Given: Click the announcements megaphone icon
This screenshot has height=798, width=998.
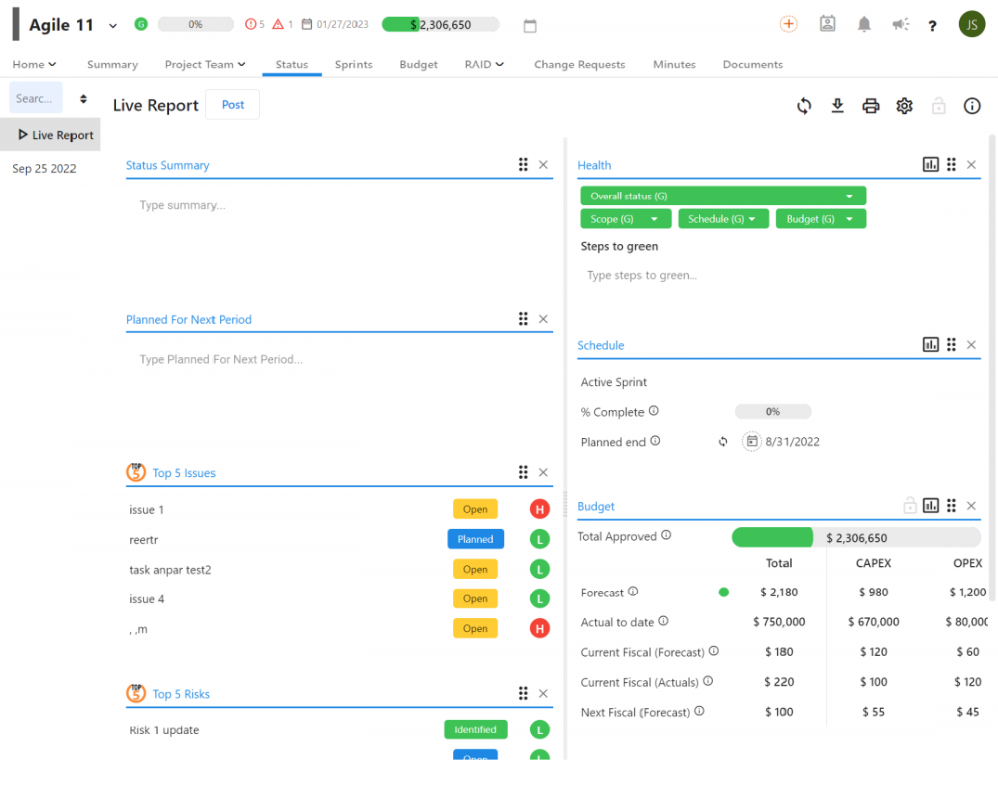Looking at the screenshot, I should click(900, 24).
